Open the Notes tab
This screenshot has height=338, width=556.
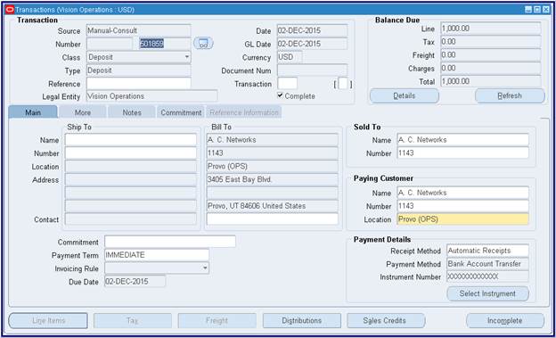click(x=132, y=112)
